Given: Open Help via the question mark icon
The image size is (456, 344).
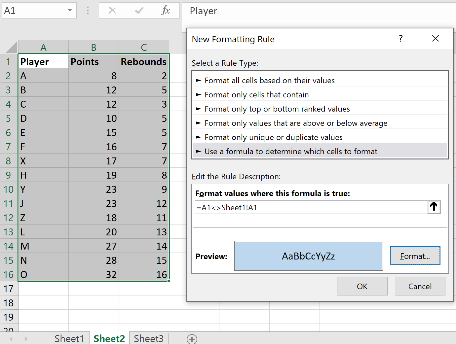Looking at the screenshot, I should [400, 39].
